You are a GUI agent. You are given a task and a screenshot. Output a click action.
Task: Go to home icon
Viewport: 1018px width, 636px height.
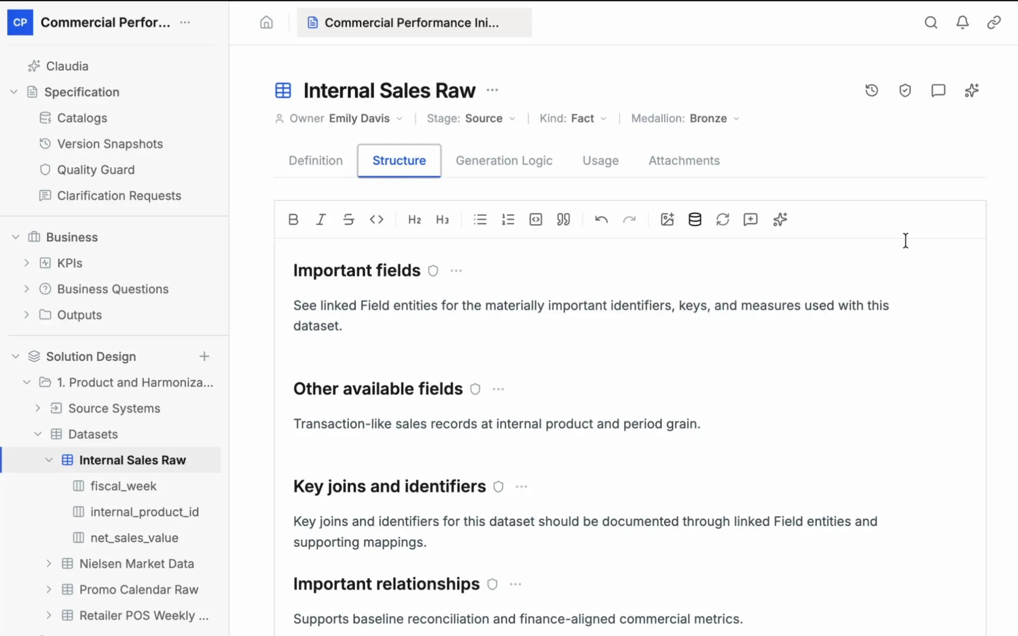click(266, 22)
